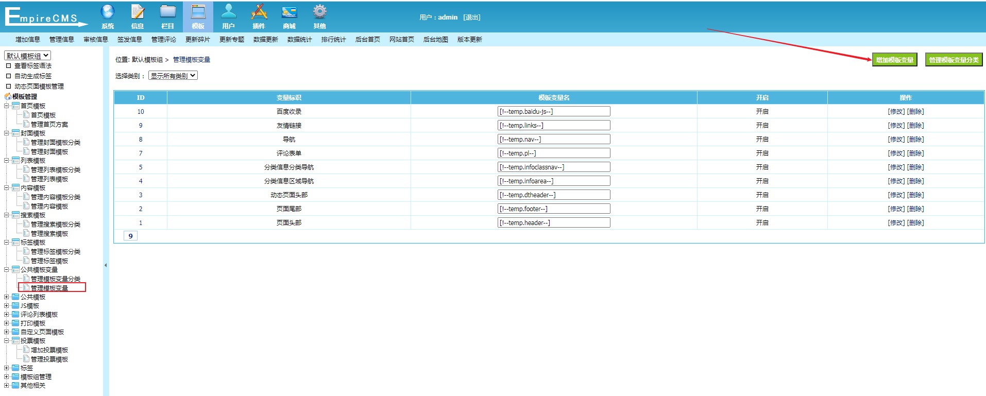Collapse the 封面模板 tree node
This screenshot has width=986, height=396.
coord(7,133)
